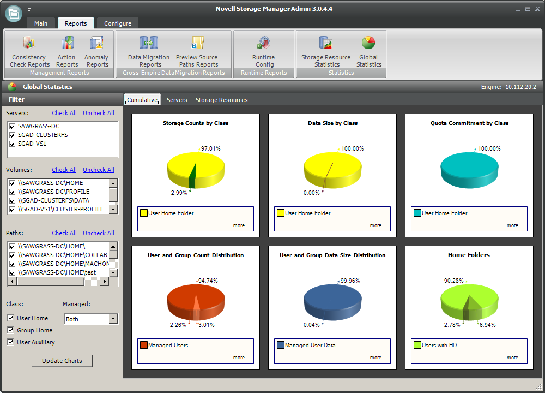Open the Managed dropdown showing Both
545x393 pixels.
(113, 319)
